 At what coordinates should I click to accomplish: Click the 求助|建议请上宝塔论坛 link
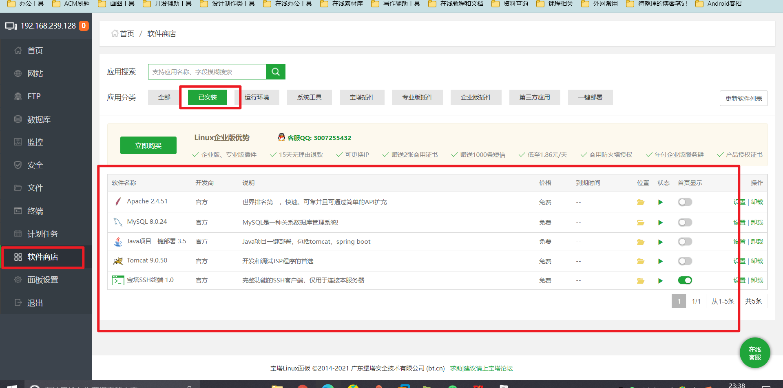coord(481,368)
